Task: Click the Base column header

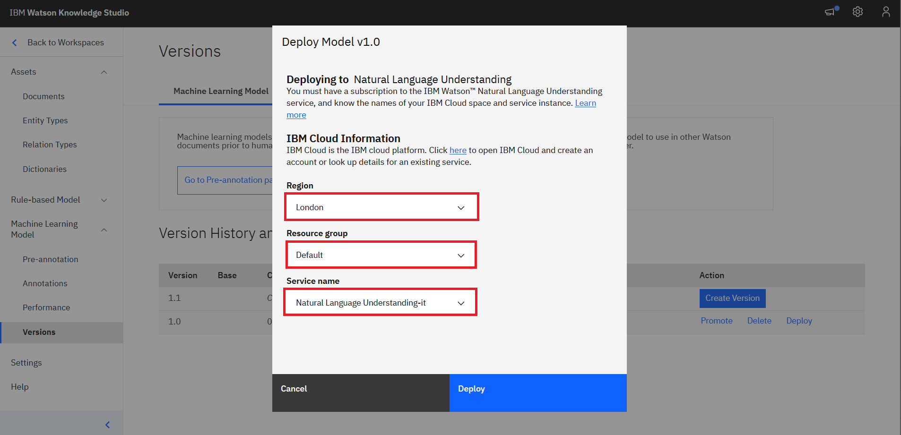Action: (x=227, y=275)
